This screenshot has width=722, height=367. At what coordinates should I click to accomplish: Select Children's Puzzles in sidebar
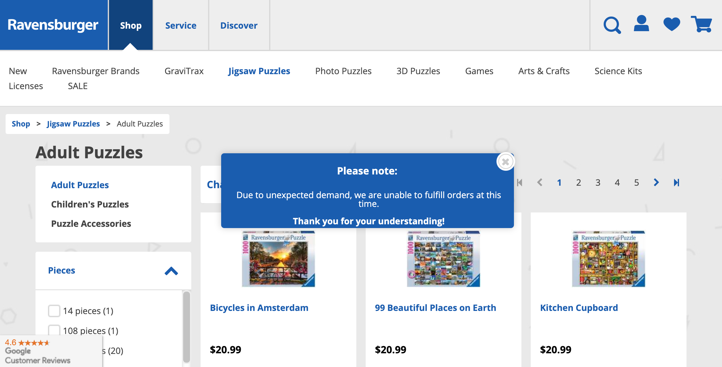[90, 204]
